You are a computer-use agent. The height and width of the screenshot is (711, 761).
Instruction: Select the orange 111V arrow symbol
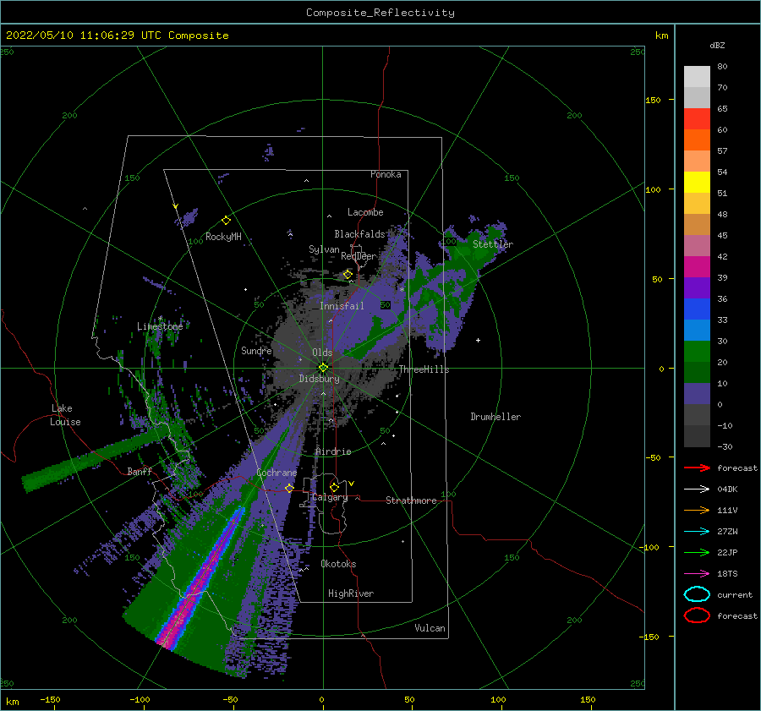coord(697,510)
